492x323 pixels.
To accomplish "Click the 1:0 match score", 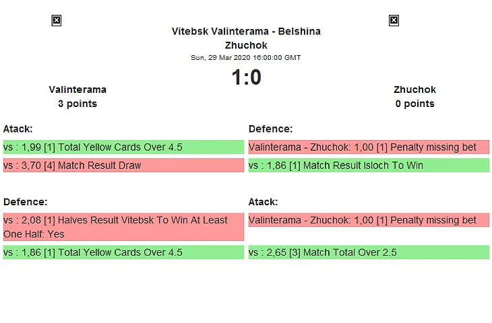I will coord(246,78).
